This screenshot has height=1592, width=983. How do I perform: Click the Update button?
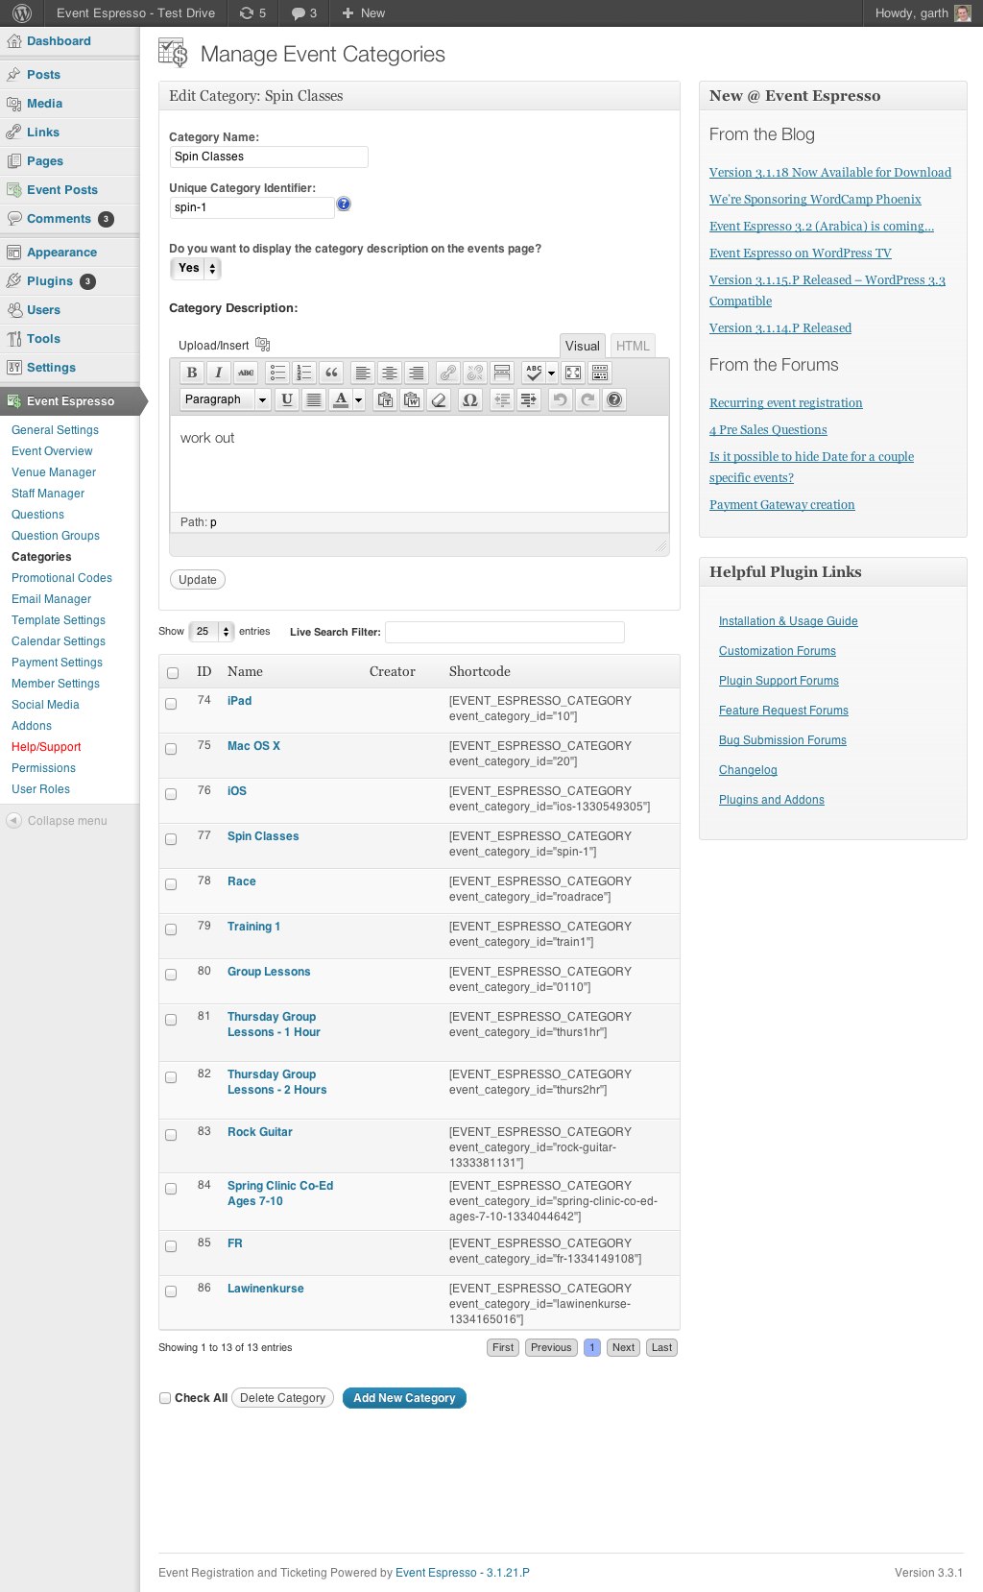[198, 580]
